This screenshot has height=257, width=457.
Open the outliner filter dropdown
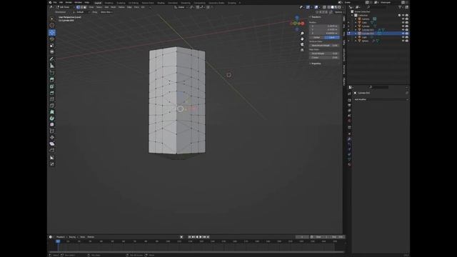[x=401, y=7]
